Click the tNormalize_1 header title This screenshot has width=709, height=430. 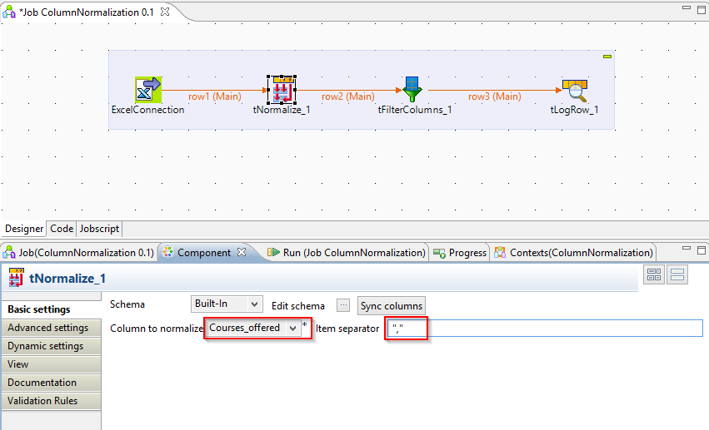point(67,279)
